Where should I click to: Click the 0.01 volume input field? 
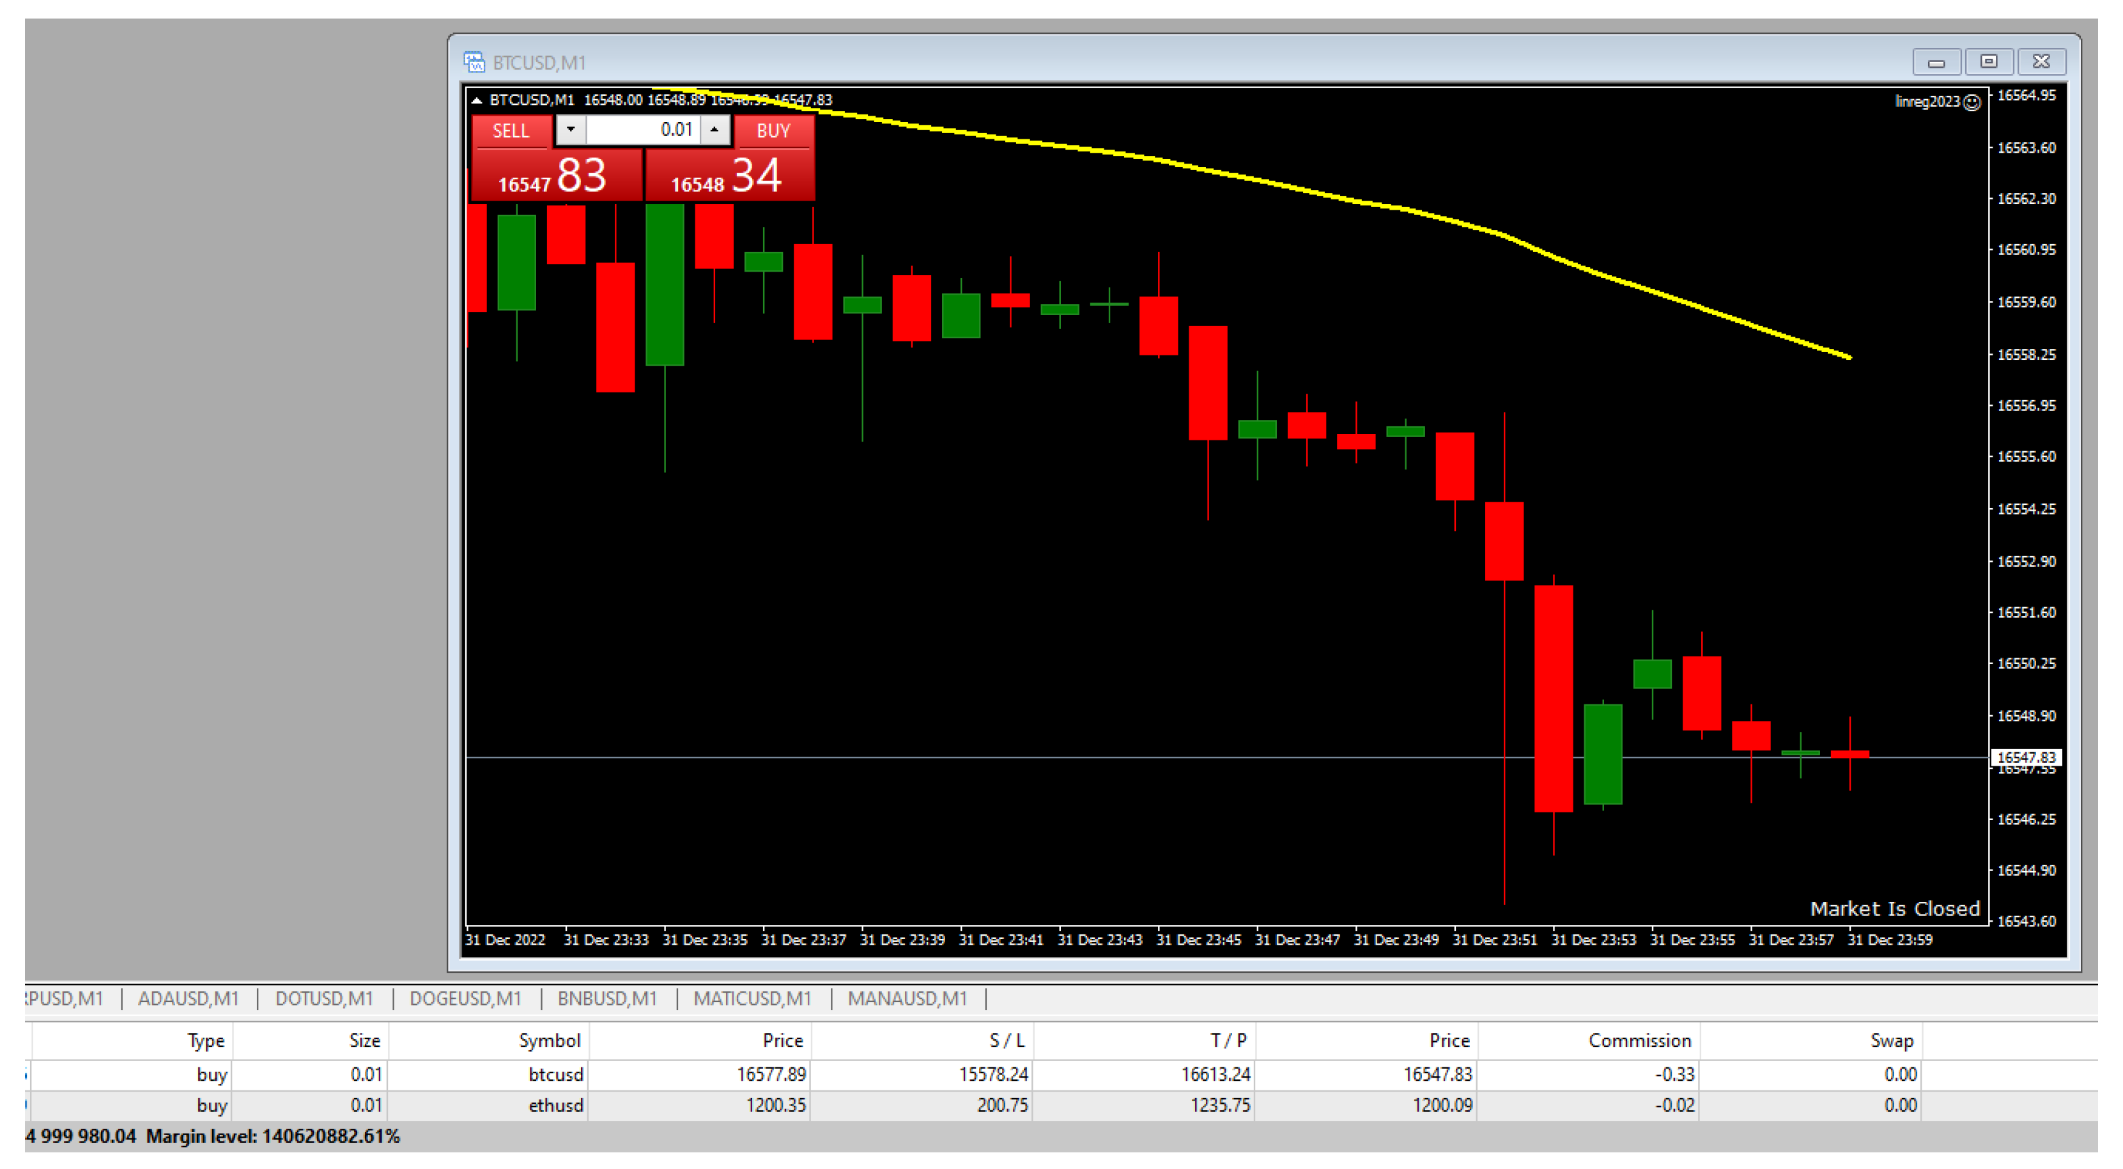(643, 130)
